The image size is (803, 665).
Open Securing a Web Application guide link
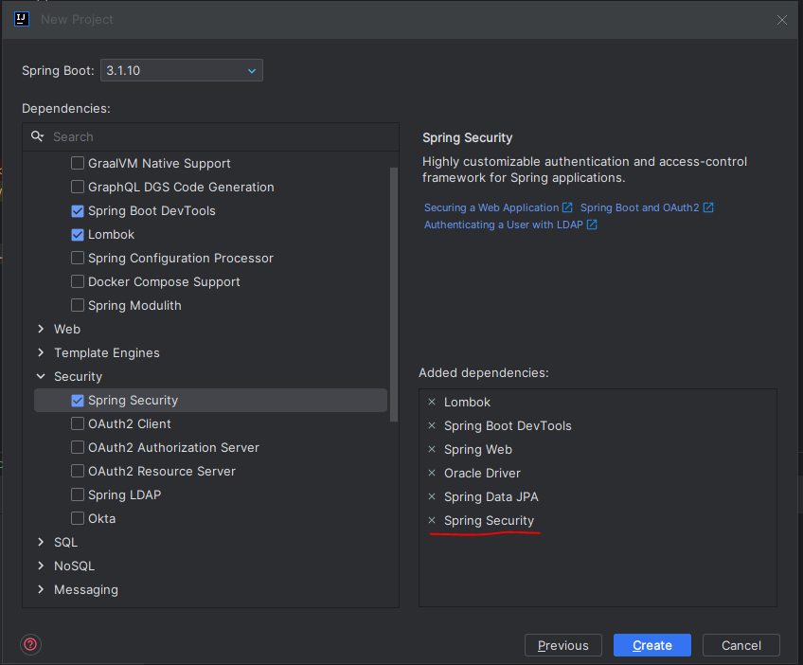[x=491, y=207]
